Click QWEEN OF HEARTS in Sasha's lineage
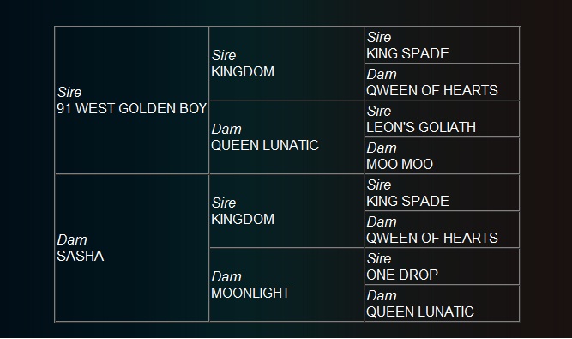 click(x=432, y=238)
